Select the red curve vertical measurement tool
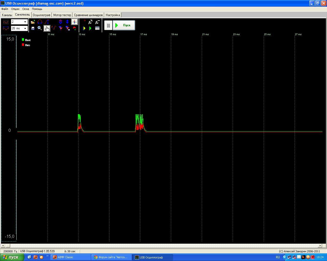Viewport: 327px width, 261px height. coord(47,22)
